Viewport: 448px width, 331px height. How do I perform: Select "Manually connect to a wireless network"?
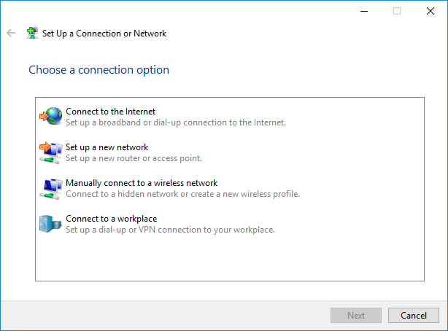[142, 183]
